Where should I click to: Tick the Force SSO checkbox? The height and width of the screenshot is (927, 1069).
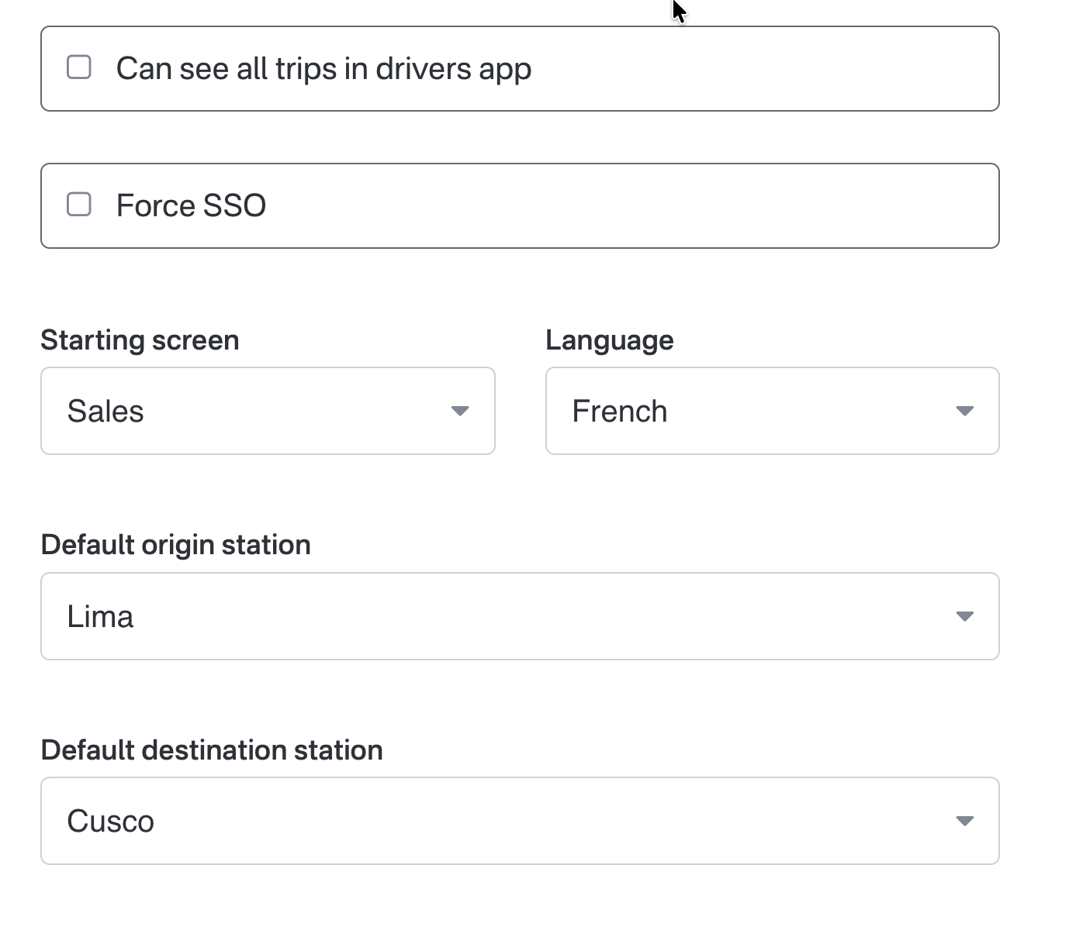[79, 205]
